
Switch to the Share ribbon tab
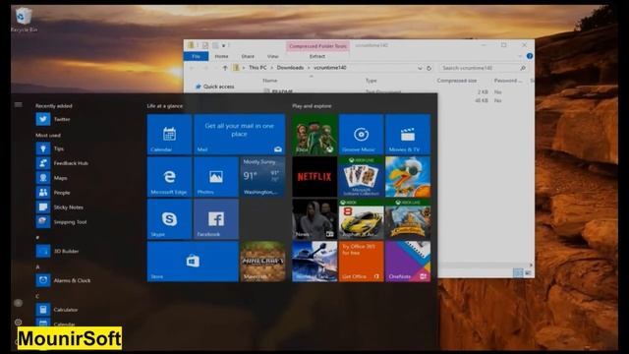[248, 57]
